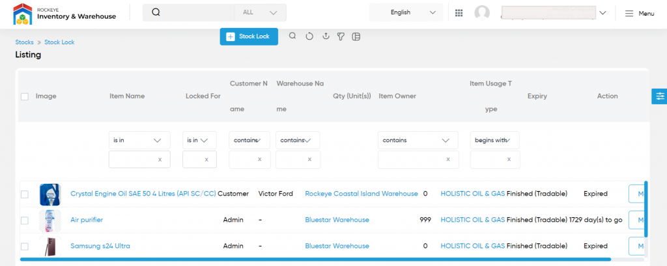This screenshot has width=667, height=266.
Task: Click the horizontal scrollbar below the table
Action: (316, 259)
